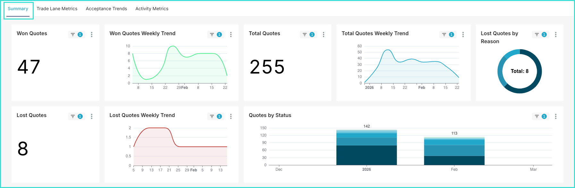This screenshot has height=188, width=575.
Task: Open filter on Won Quotes Weekly Trend
Action: [x=212, y=35]
